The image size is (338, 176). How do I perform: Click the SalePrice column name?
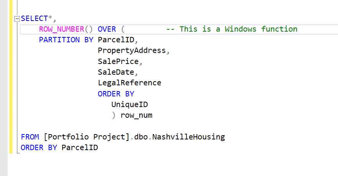pyautogui.click(x=118, y=61)
